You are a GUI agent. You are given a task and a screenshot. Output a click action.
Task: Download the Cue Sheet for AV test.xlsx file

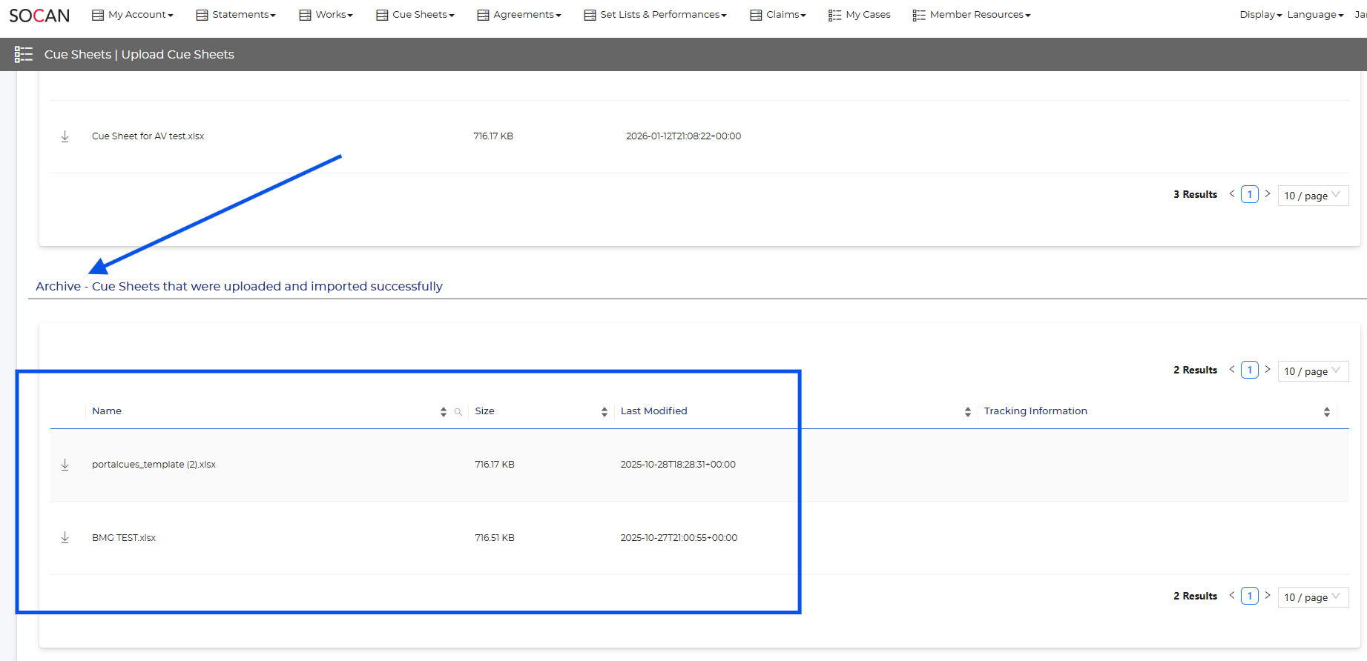coord(65,136)
